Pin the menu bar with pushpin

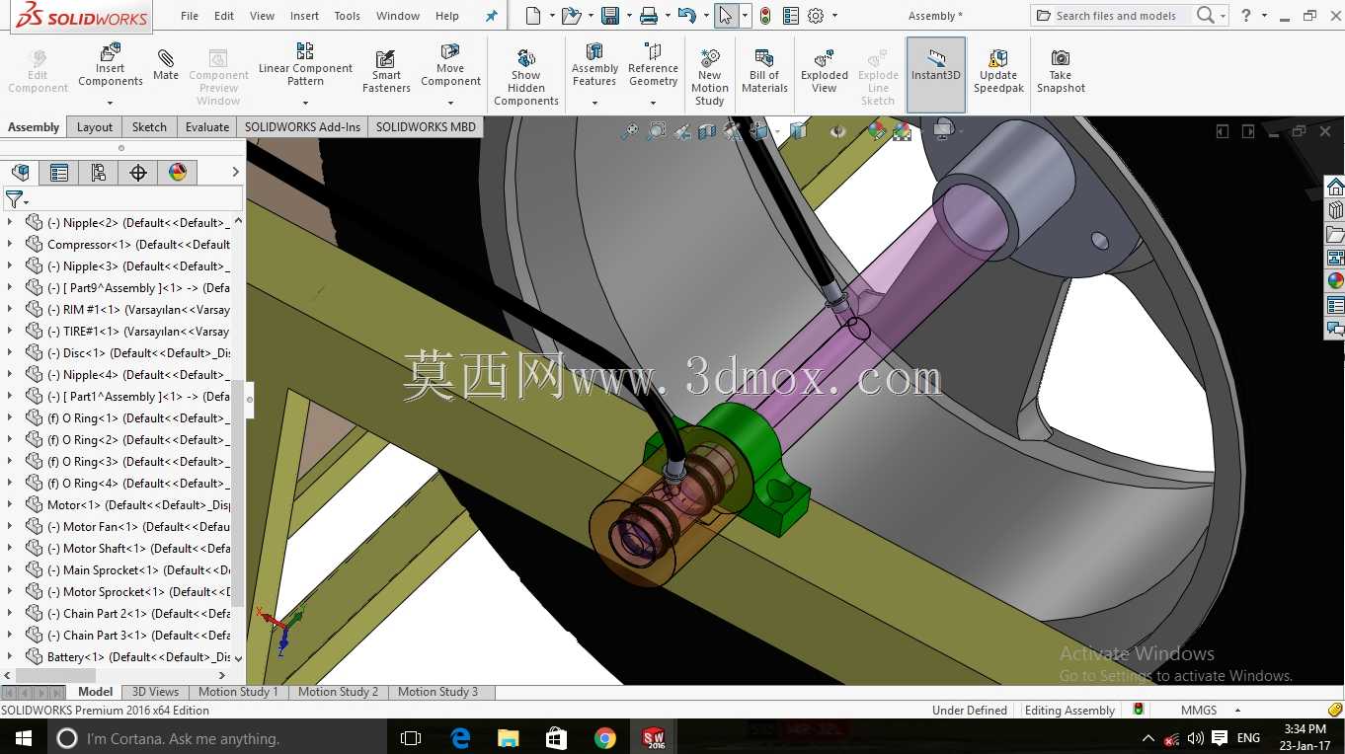(x=492, y=16)
